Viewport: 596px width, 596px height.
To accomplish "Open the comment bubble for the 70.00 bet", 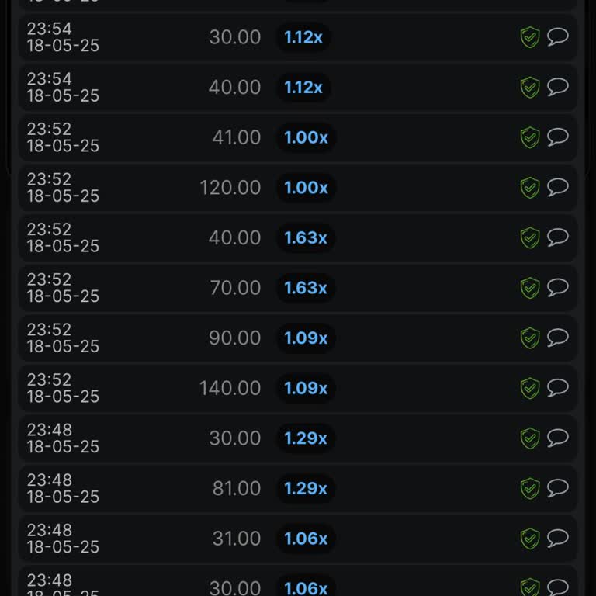I will (558, 287).
